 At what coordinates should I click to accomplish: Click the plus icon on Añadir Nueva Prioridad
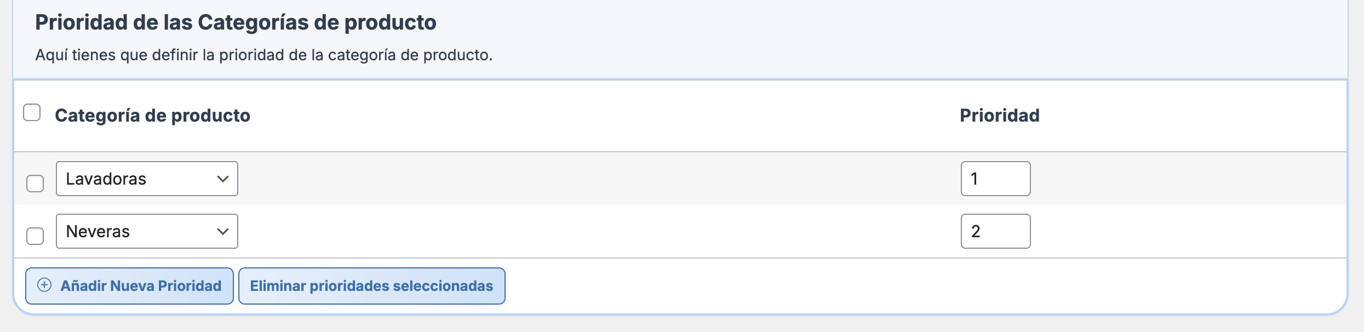44,285
